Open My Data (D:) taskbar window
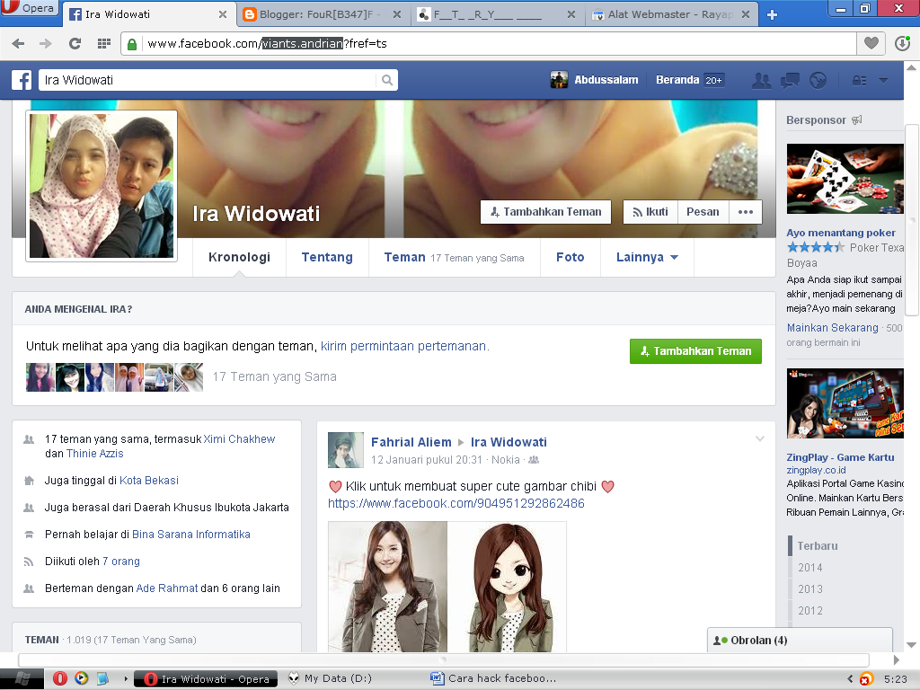The height and width of the screenshot is (690, 920). [331, 679]
